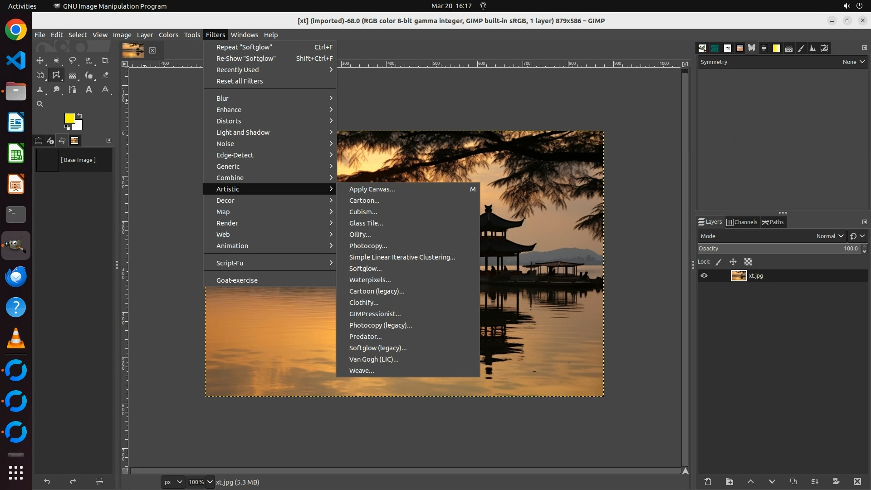This screenshot has height=490, width=871.
Task: Create a new layer in Layers panel
Action: click(x=708, y=481)
